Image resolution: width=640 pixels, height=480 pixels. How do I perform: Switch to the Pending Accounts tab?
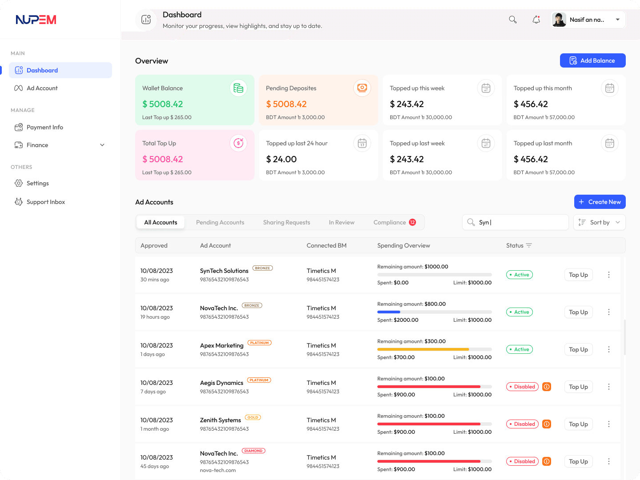click(220, 222)
